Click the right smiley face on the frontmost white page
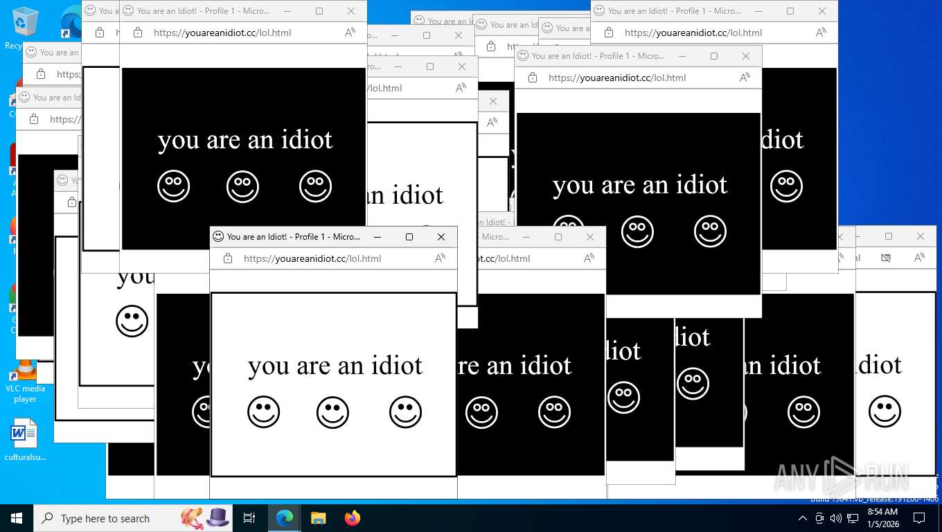The image size is (942, 532). point(405,411)
